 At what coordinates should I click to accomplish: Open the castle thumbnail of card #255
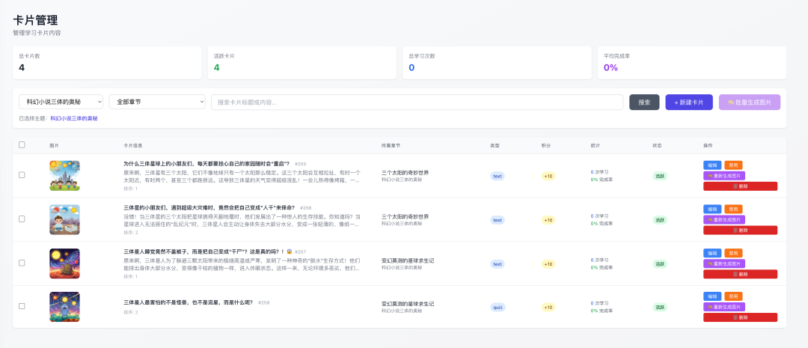click(64, 175)
